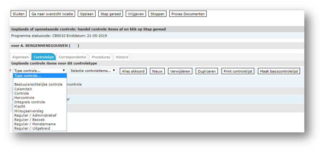The image size is (324, 152).
Task: Select Hercontrole in dropdown list
Action: point(24,98)
